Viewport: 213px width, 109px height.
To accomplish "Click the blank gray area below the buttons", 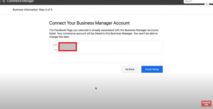I will point(106,92).
